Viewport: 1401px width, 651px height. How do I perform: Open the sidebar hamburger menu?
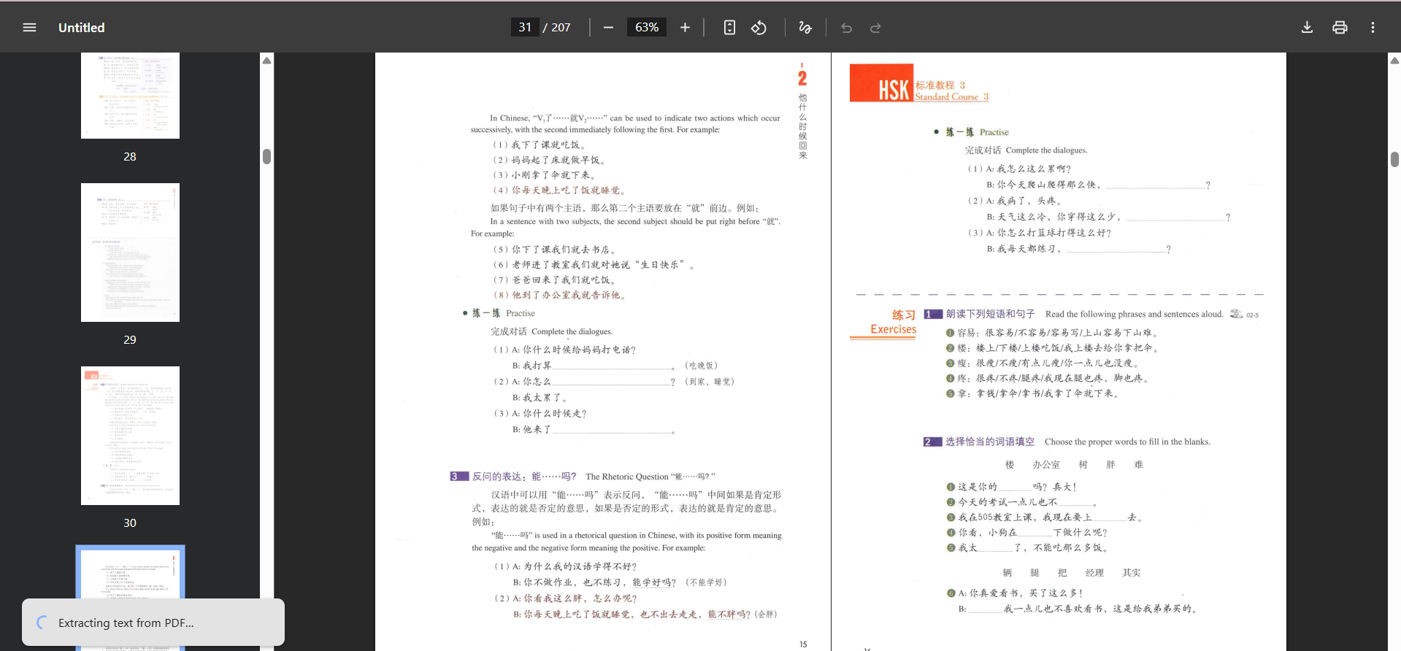tap(29, 28)
